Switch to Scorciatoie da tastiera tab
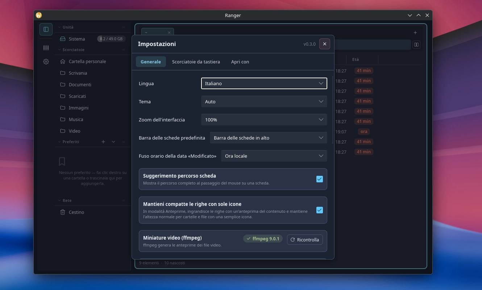482x290 pixels. click(x=196, y=62)
